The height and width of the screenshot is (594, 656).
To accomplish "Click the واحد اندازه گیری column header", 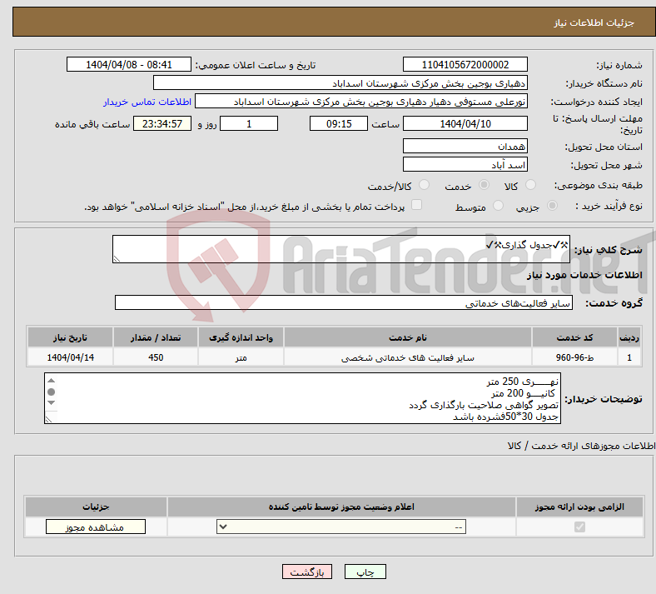I will pyautogui.click(x=241, y=337).
